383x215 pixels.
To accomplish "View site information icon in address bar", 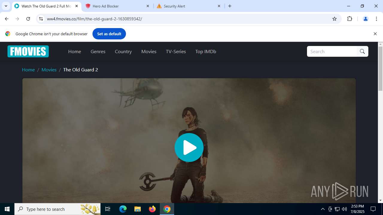I will pyautogui.click(x=41, y=19).
